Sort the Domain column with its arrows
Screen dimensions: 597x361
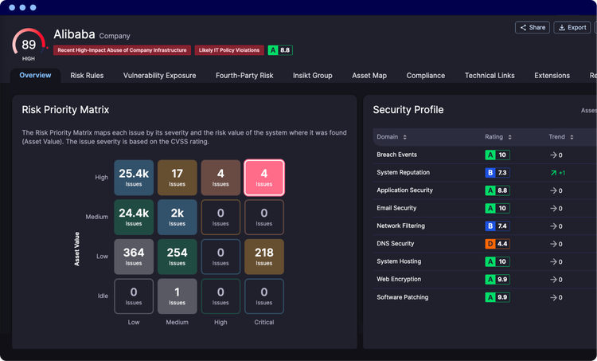404,137
